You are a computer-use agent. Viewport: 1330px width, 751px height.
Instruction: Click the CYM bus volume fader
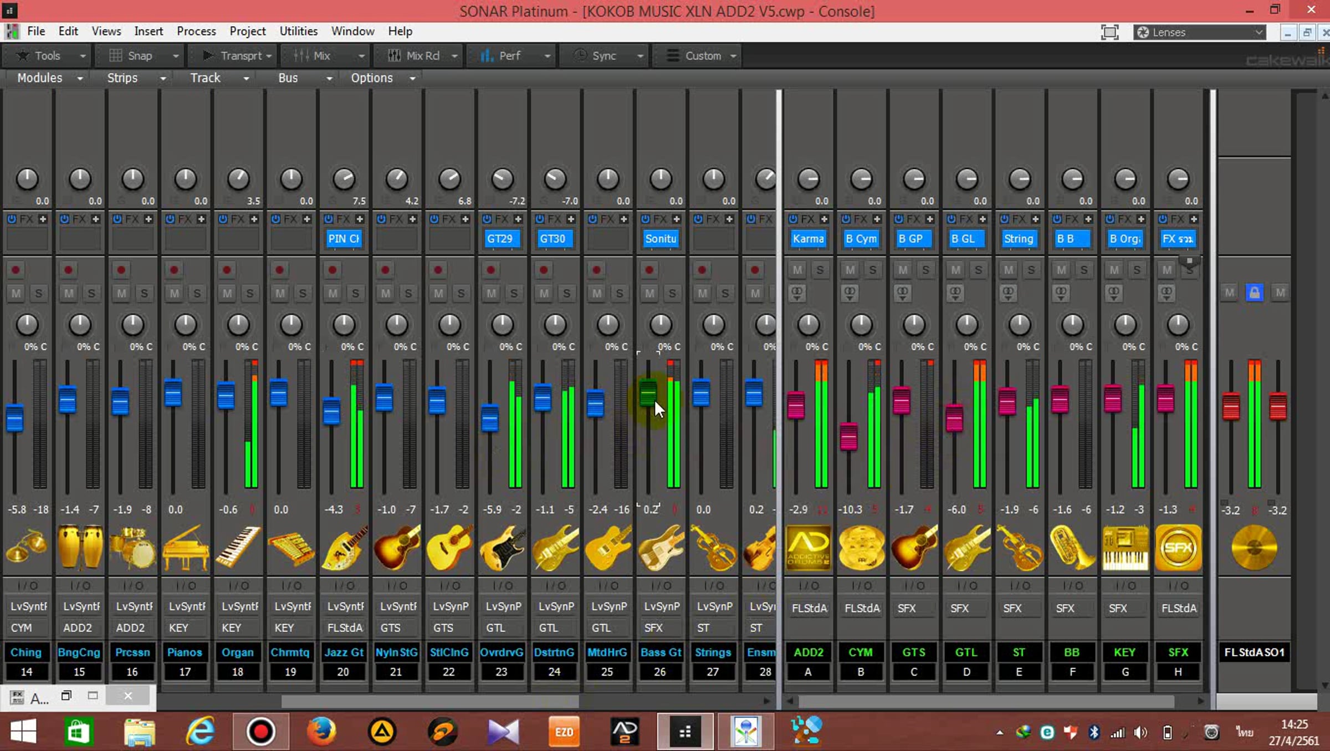(848, 436)
